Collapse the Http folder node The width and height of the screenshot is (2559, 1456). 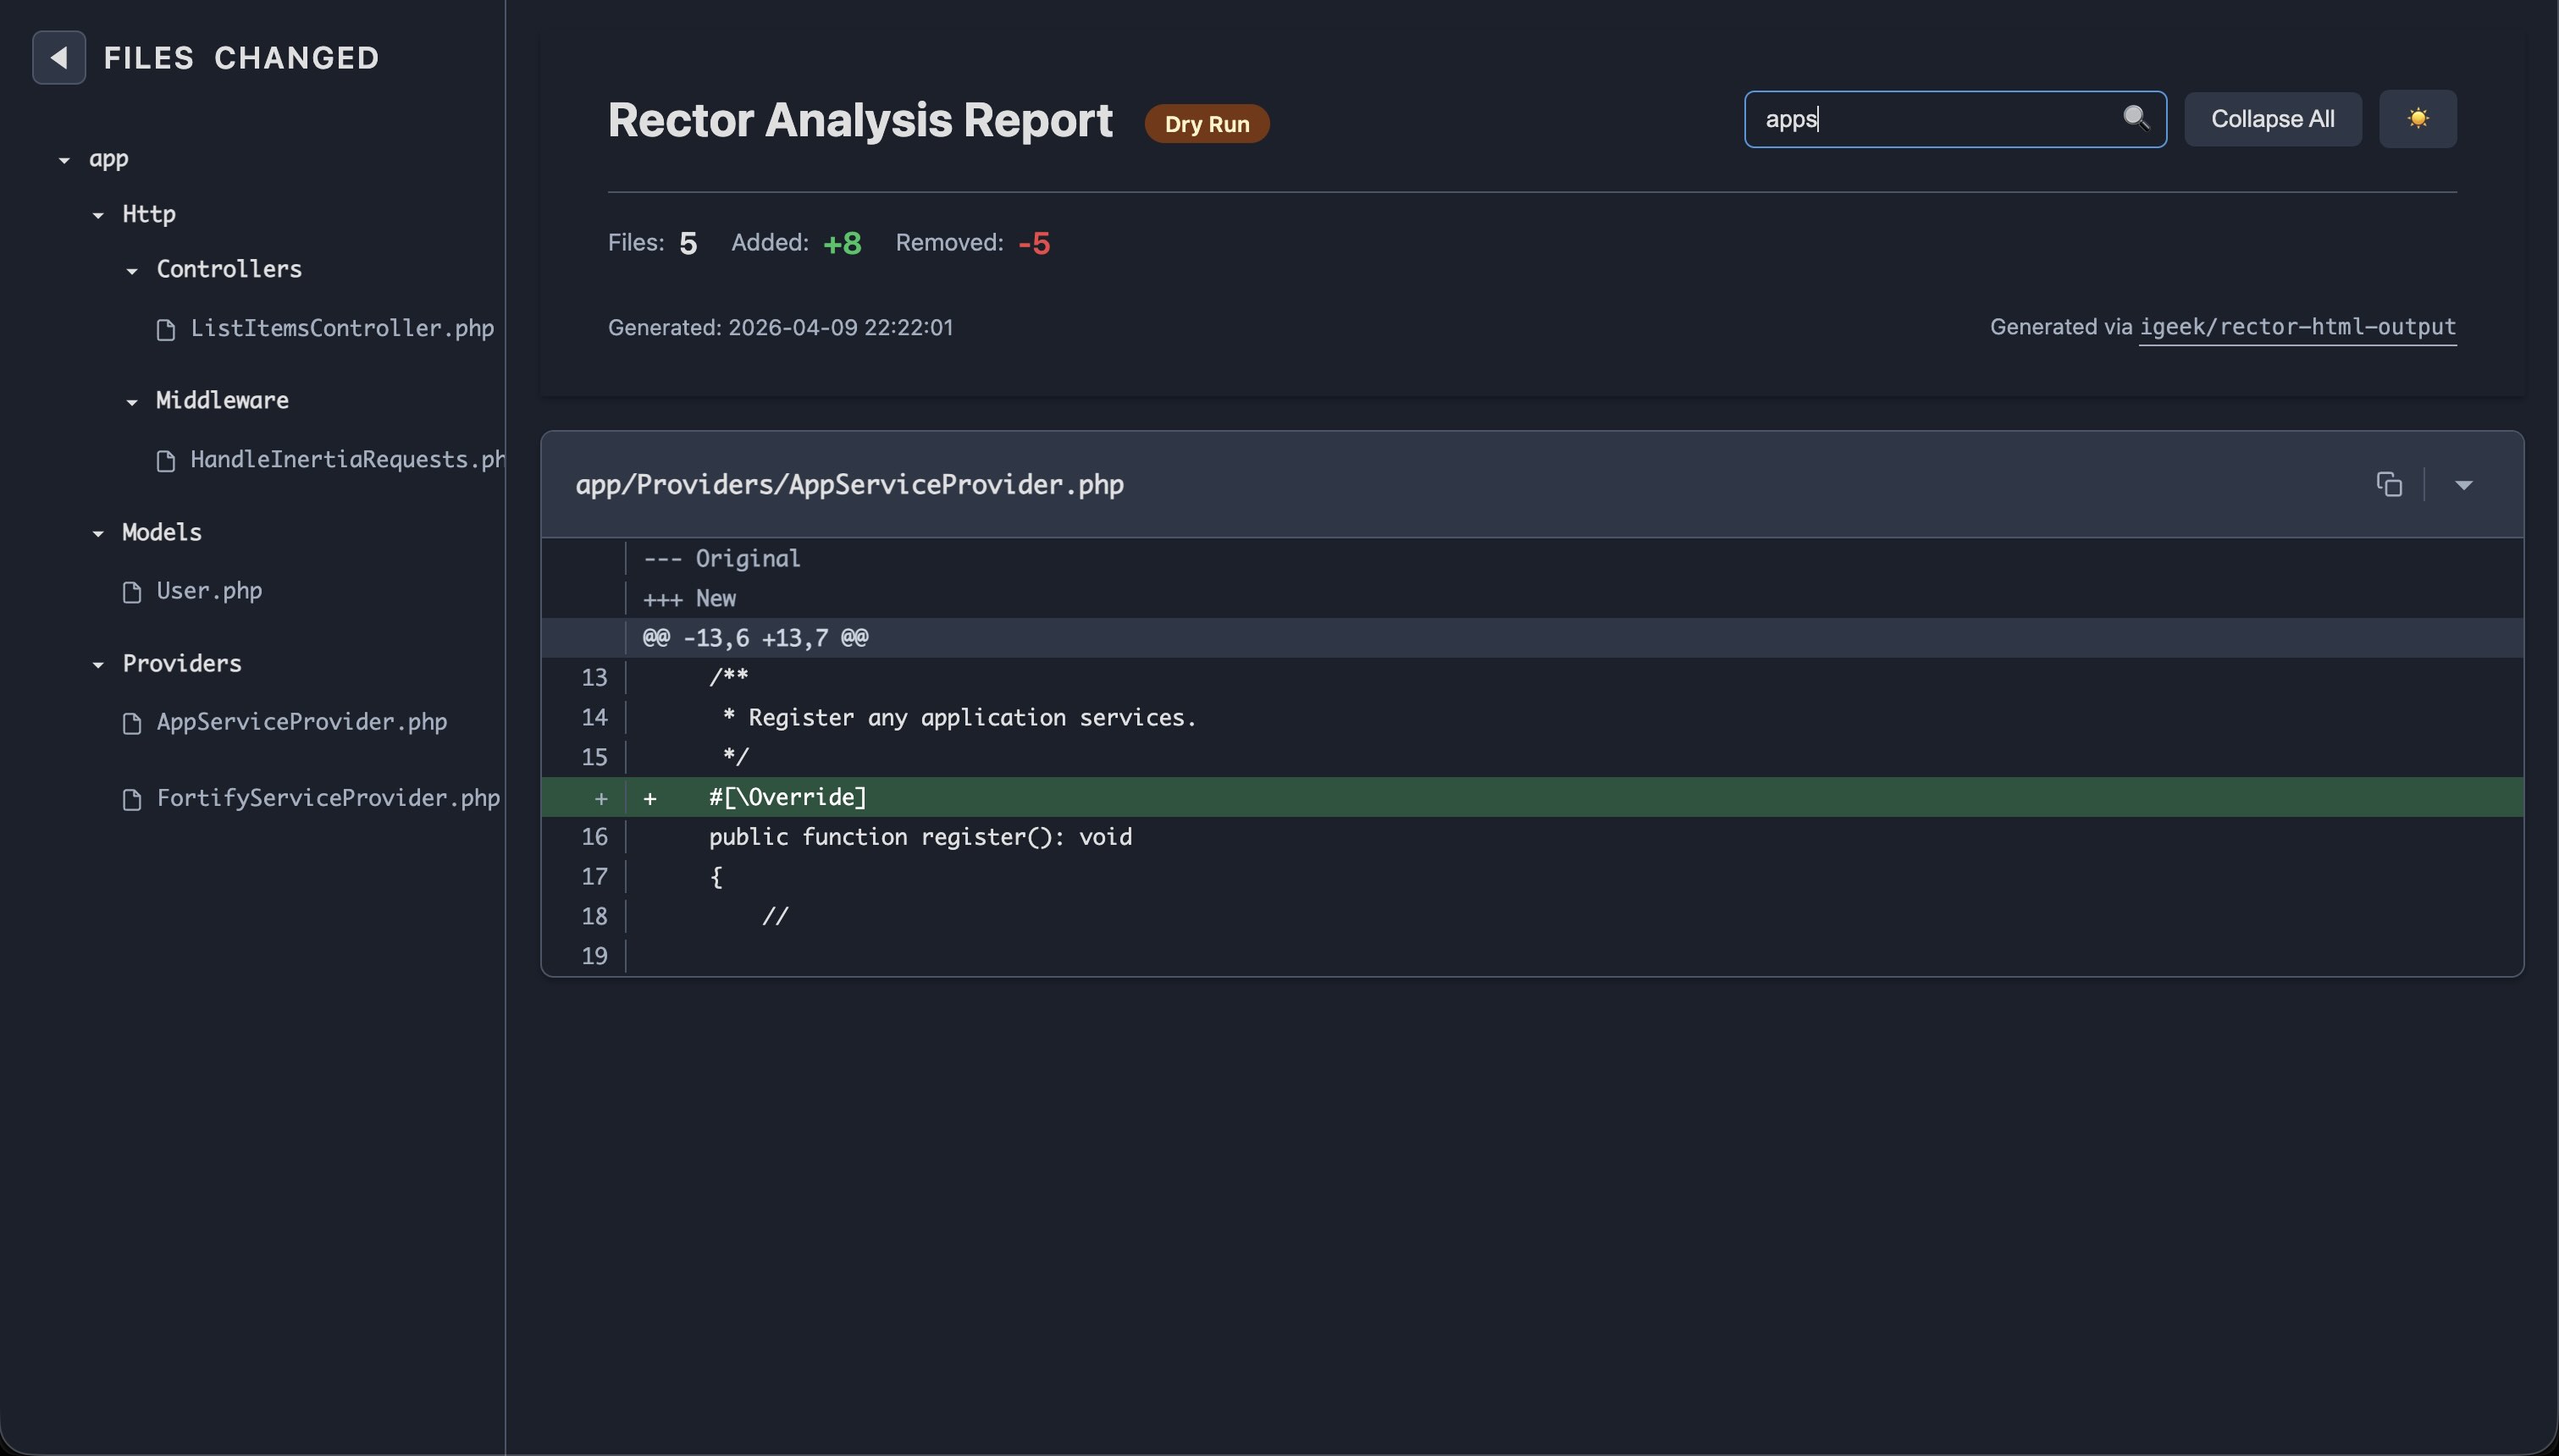pyautogui.click(x=98, y=215)
